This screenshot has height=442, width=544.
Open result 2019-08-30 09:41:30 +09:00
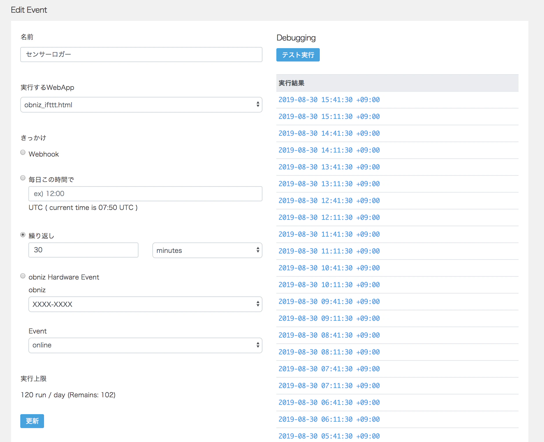329,302
